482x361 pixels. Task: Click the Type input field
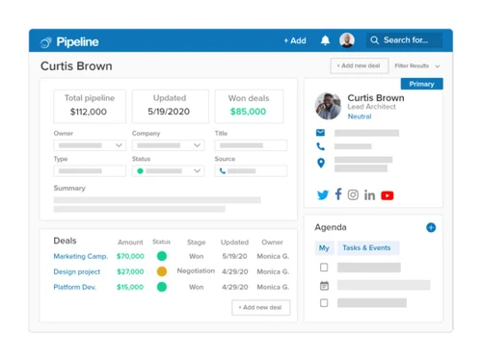[x=90, y=171]
